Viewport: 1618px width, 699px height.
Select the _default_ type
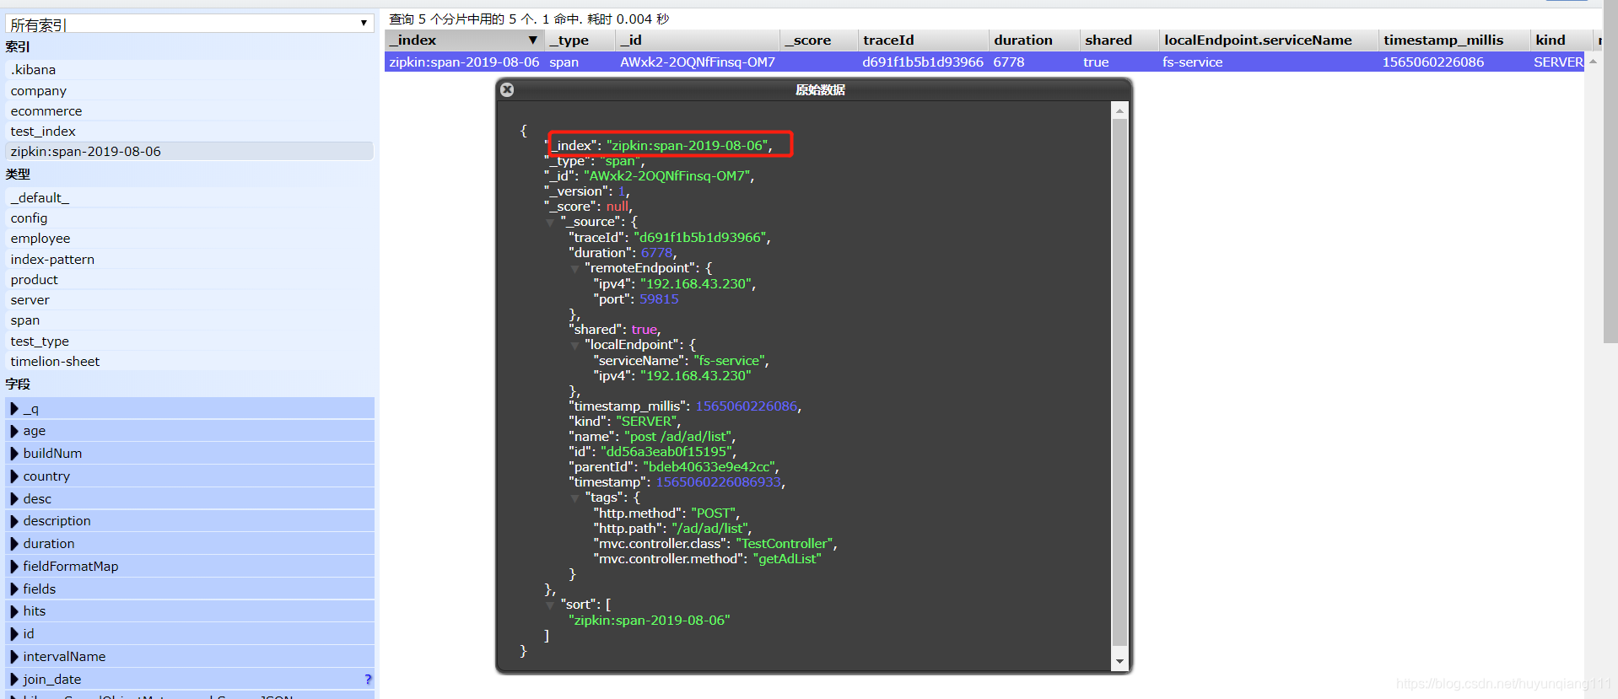190,197
